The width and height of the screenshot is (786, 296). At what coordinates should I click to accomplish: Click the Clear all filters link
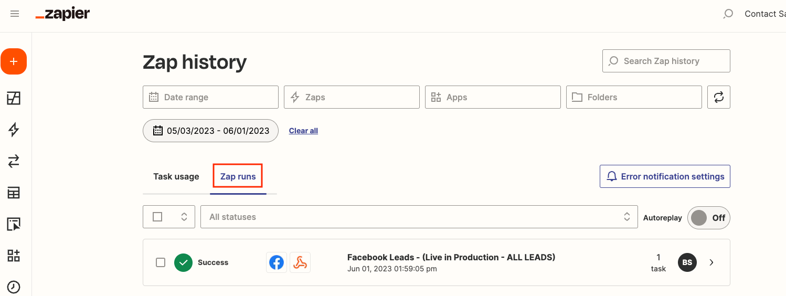click(303, 131)
